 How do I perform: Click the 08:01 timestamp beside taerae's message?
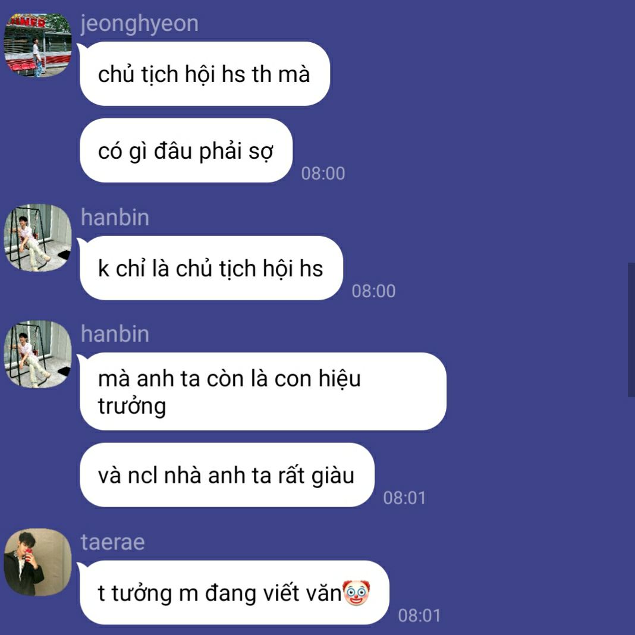tap(419, 615)
